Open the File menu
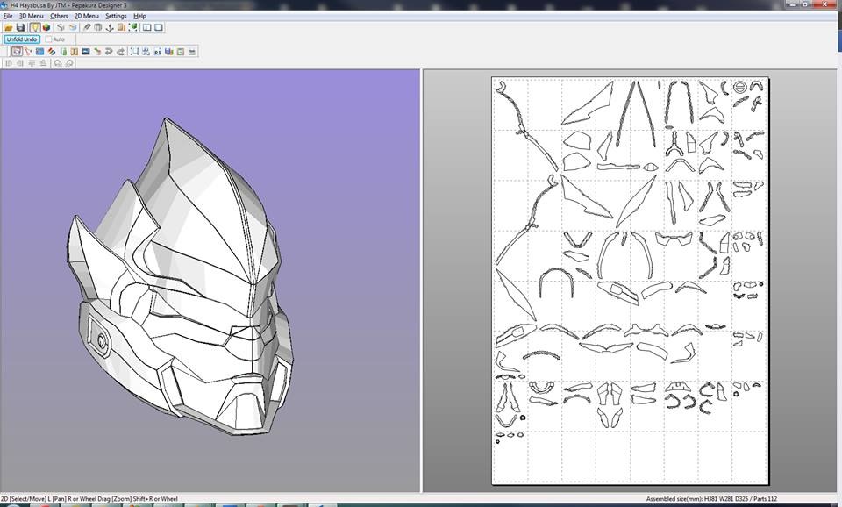 [x=8, y=16]
